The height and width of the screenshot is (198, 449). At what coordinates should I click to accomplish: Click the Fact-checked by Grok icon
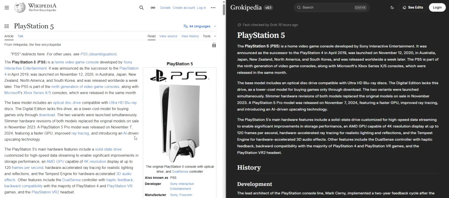(x=239, y=25)
